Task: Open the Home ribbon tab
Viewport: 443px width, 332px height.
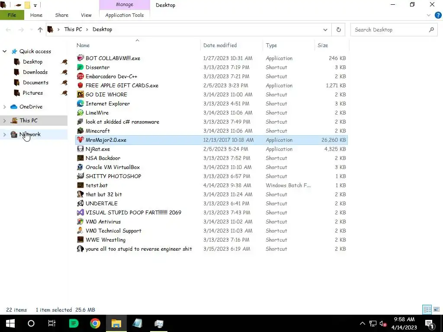Action: [x=36, y=15]
